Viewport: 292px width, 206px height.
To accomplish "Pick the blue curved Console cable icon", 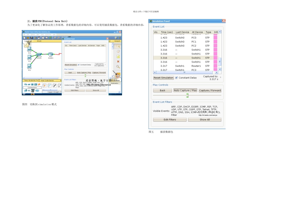I will coord(50,86).
